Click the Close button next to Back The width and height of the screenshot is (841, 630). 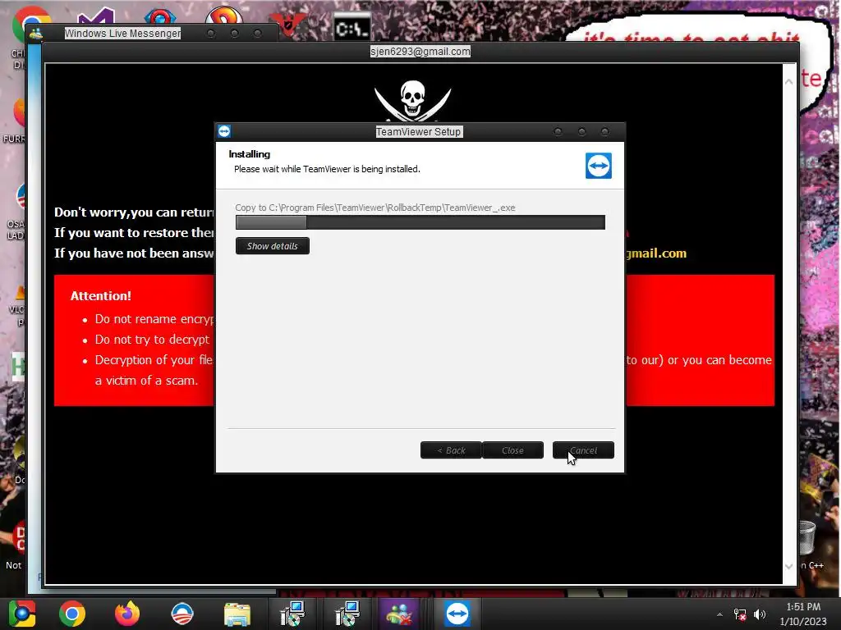pyautogui.click(x=512, y=450)
